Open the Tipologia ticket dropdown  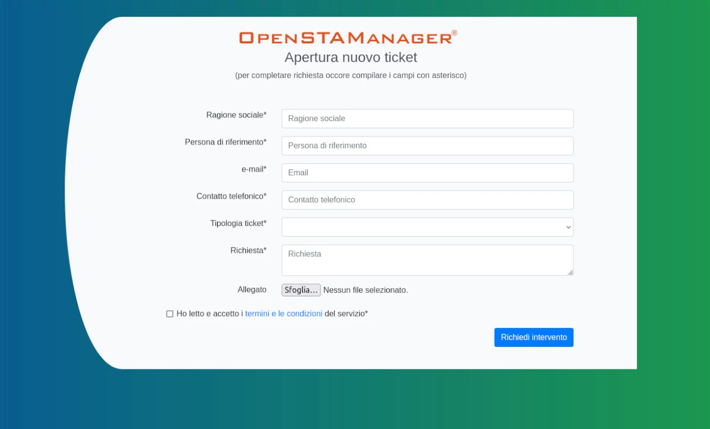pos(427,227)
